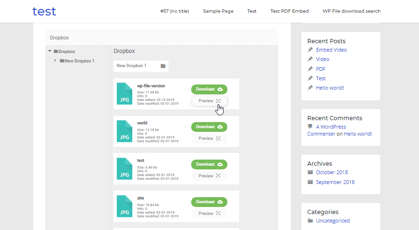Click the pin icon beside Embed Video

click(x=310, y=50)
